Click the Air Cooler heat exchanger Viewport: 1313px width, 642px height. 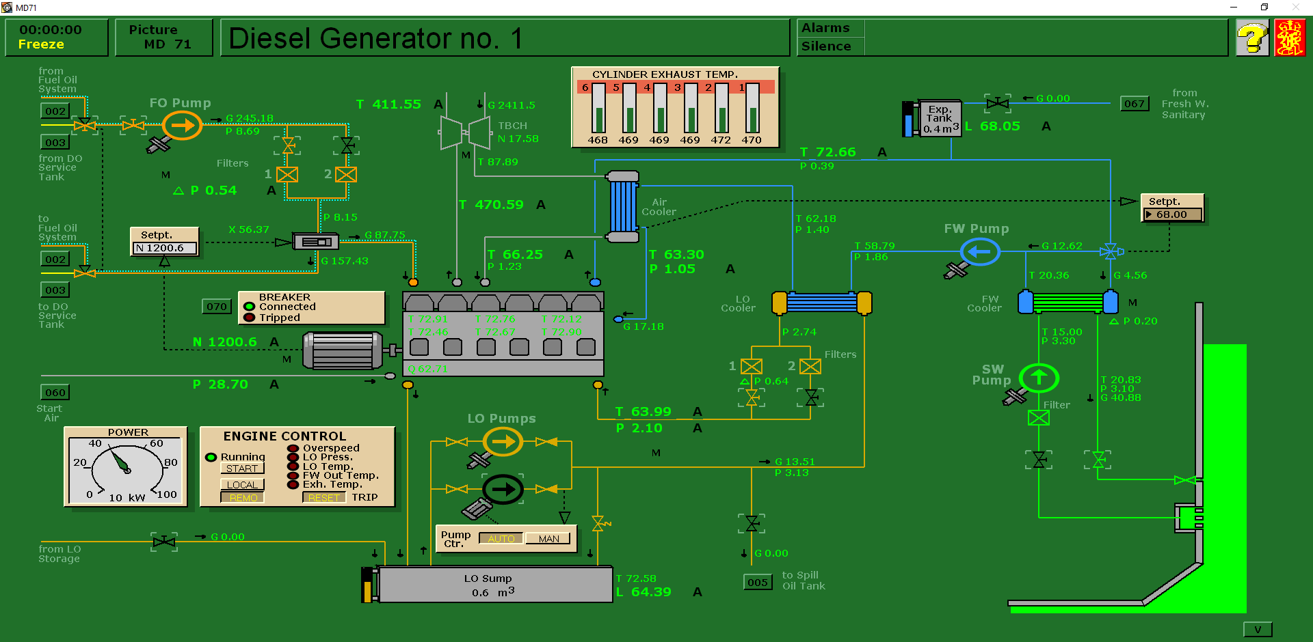[622, 206]
